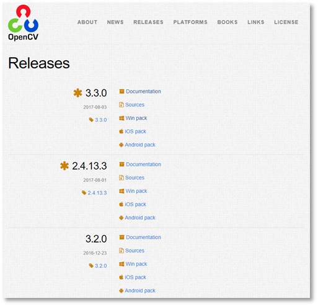Click the Windows icon beside 3.3.0 Win pack
This screenshot has height=306, width=318.
121,118
